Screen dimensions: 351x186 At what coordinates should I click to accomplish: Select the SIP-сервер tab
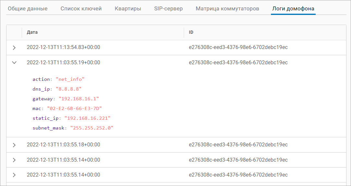tap(168, 8)
